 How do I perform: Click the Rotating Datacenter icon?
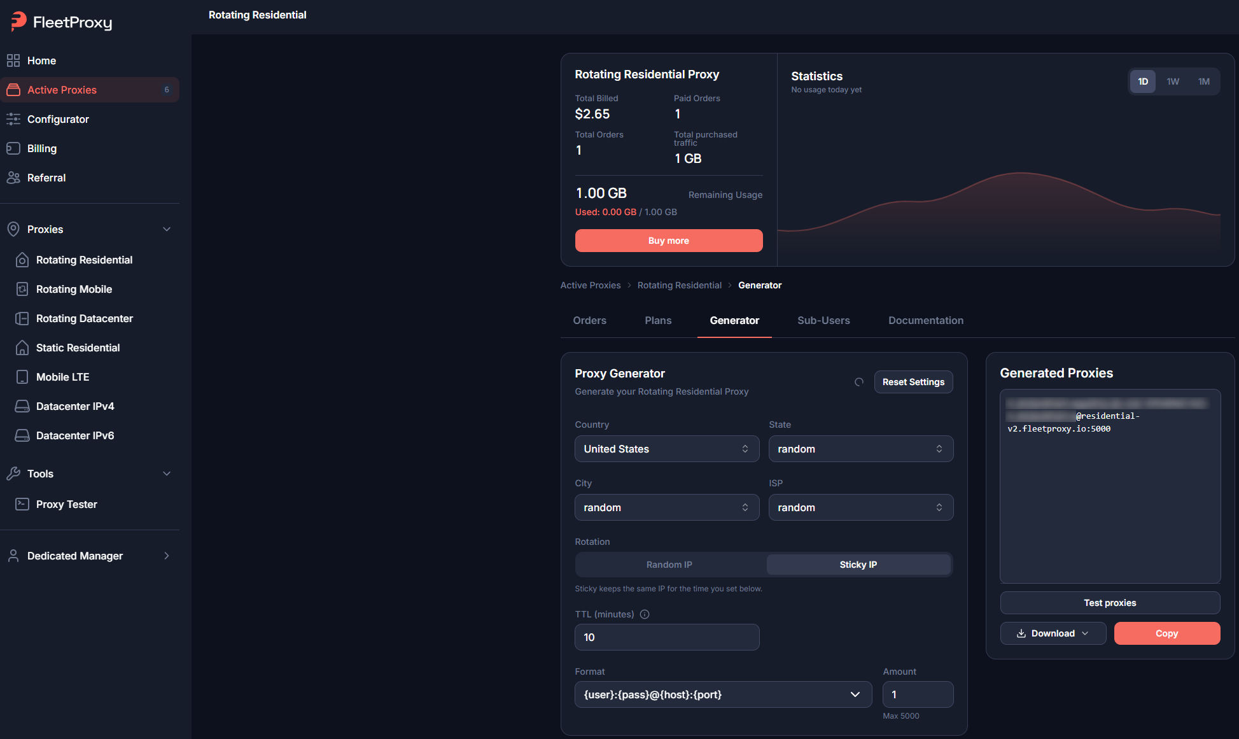click(22, 318)
